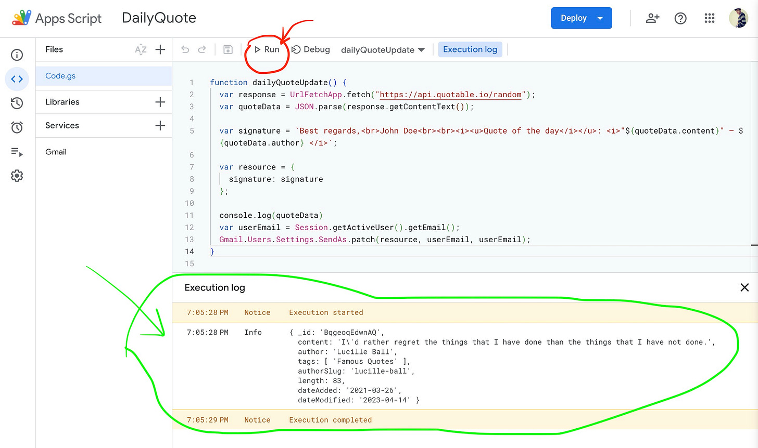Sort files alphabetically with the AZ icon
This screenshot has width=758, height=448.
tap(141, 49)
